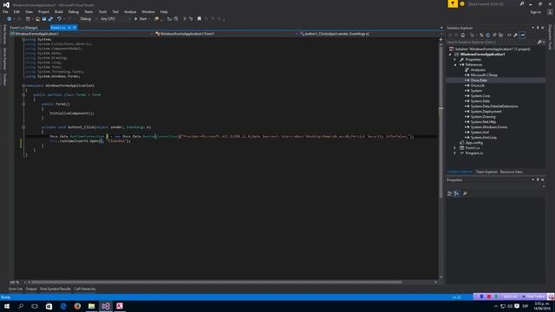
Task: Expand the Form1.cs node in Solution Explorer
Action: [455, 148]
